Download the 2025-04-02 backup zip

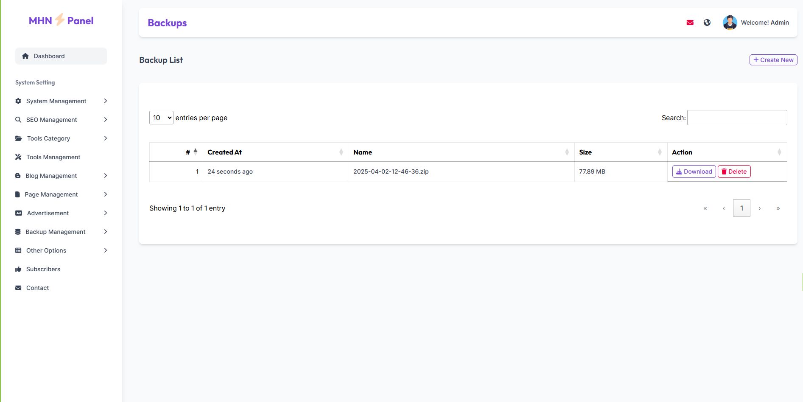694,171
